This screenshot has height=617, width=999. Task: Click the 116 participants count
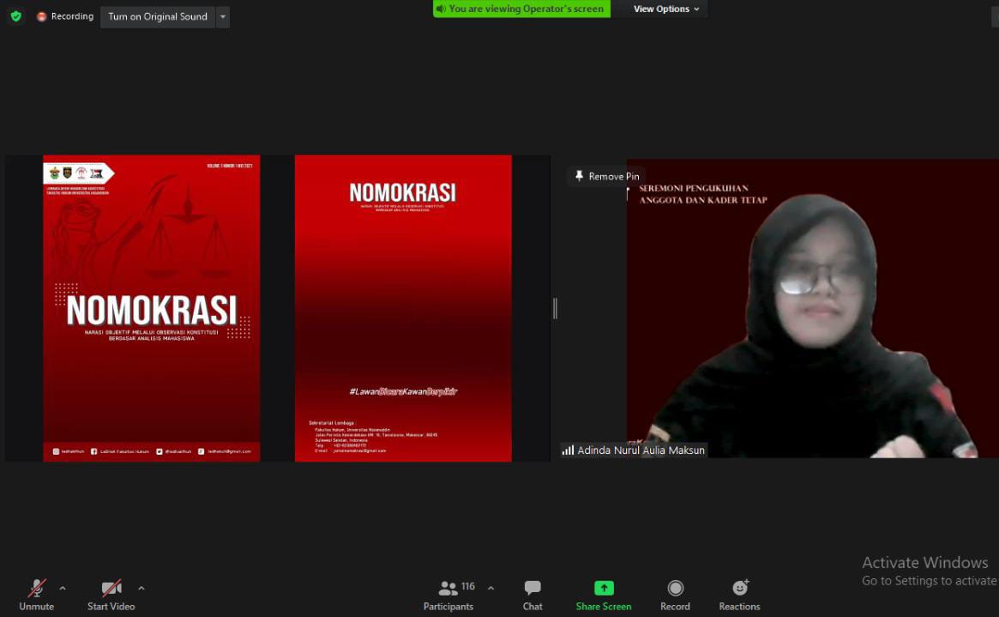point(468,586)
